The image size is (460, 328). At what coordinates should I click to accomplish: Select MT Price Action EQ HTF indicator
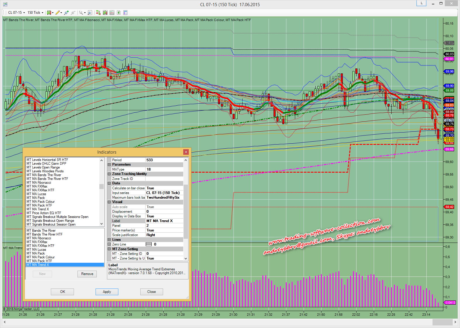(44, 213)
